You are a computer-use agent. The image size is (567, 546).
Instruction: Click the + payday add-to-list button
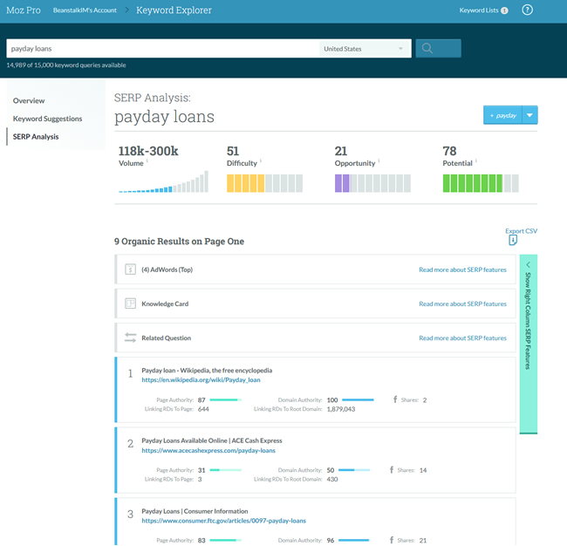point(502,115)
